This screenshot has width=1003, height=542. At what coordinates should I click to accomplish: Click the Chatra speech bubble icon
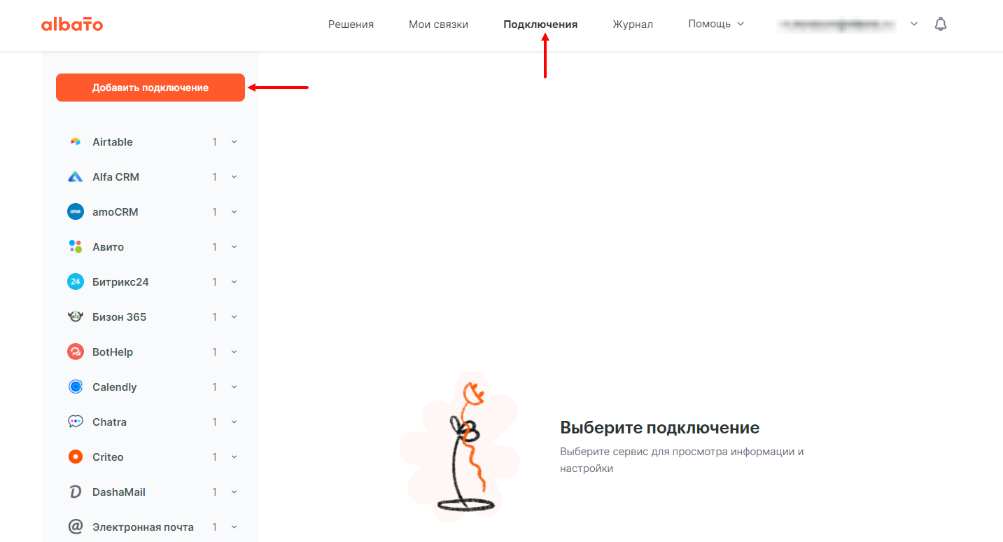[x=76, y=422]
